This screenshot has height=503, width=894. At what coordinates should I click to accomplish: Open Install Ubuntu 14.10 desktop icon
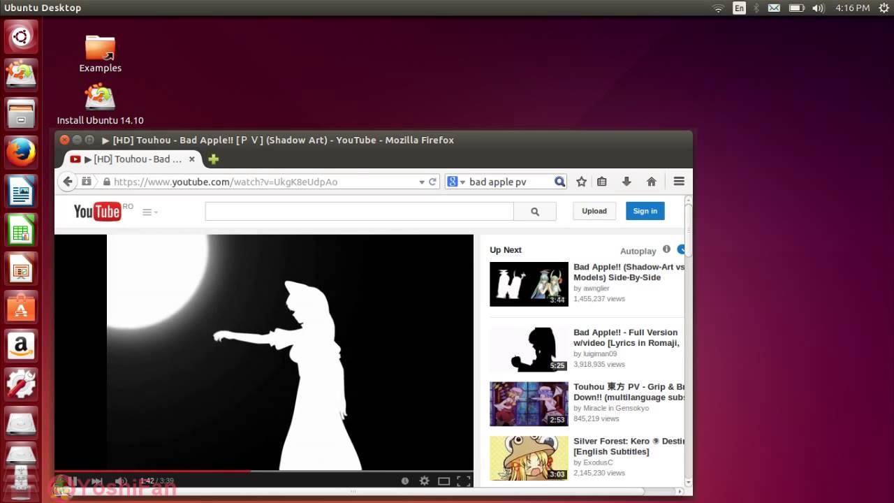[100, 105]
